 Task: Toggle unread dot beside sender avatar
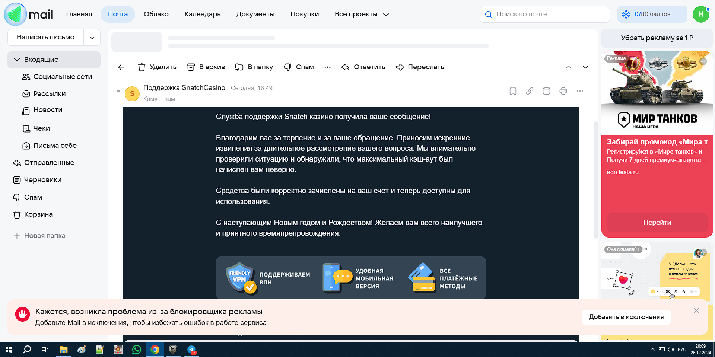(x=118, y=91)
